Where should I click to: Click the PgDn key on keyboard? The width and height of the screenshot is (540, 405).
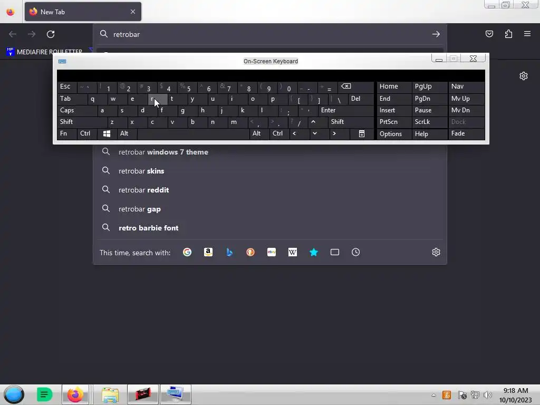click(x=429, y=99)
